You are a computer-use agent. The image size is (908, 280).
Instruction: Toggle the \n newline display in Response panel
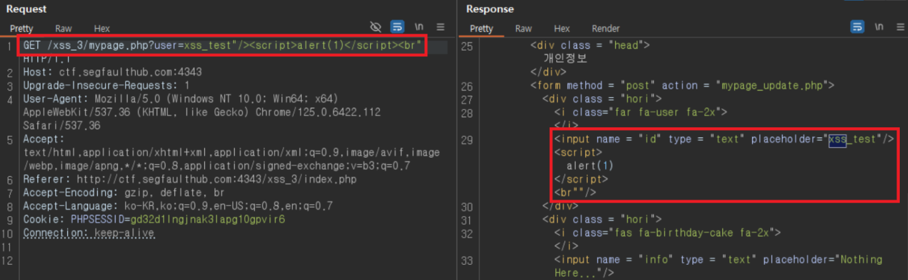[878, 27]
